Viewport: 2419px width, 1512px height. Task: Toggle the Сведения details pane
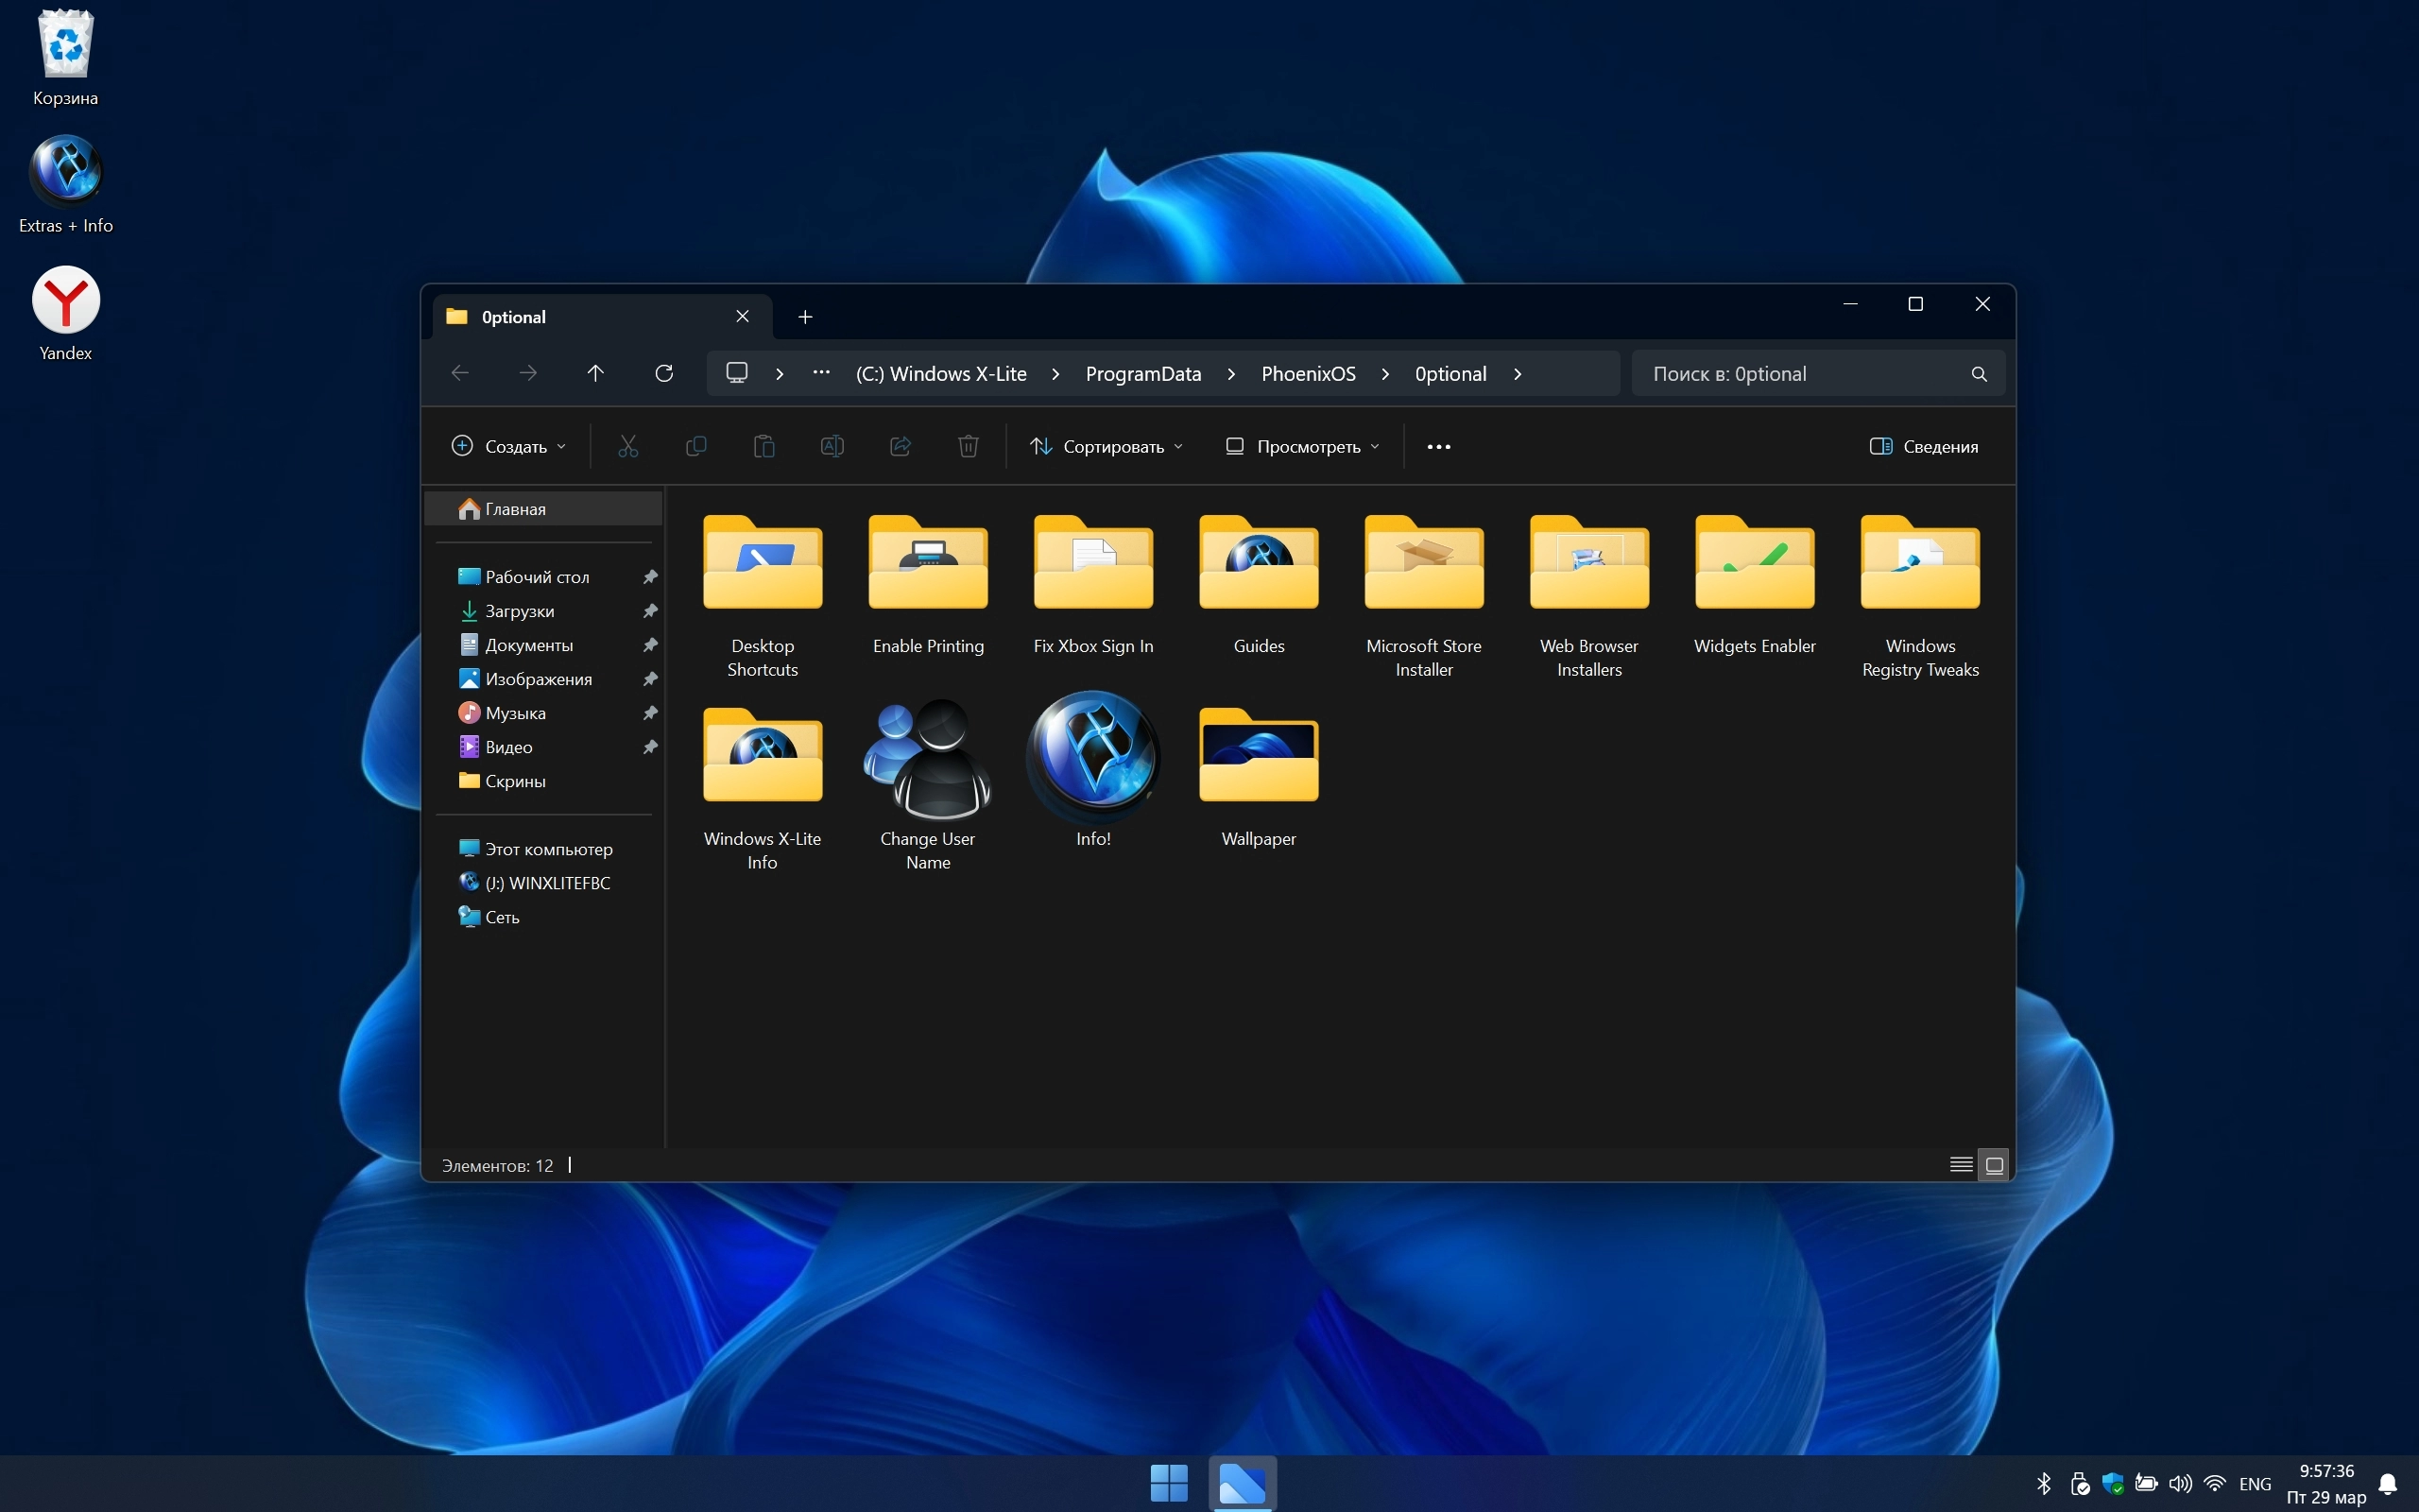click(1924, 446)
